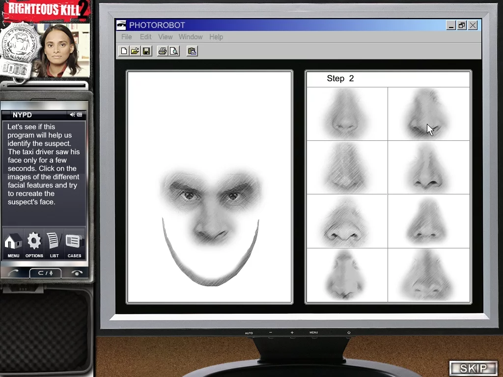Click the monitor plus button

click(292, 332)
